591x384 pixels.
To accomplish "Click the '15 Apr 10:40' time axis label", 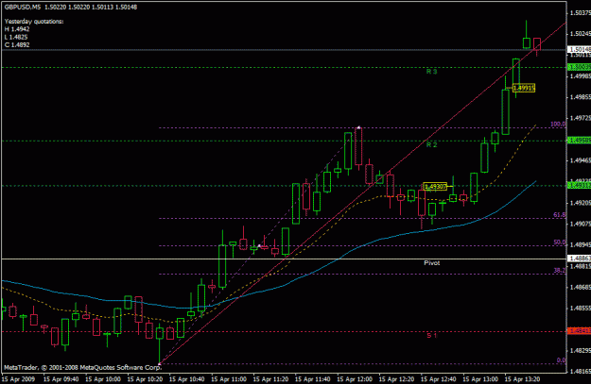I will pyautogui.click(x=187, y=379).
